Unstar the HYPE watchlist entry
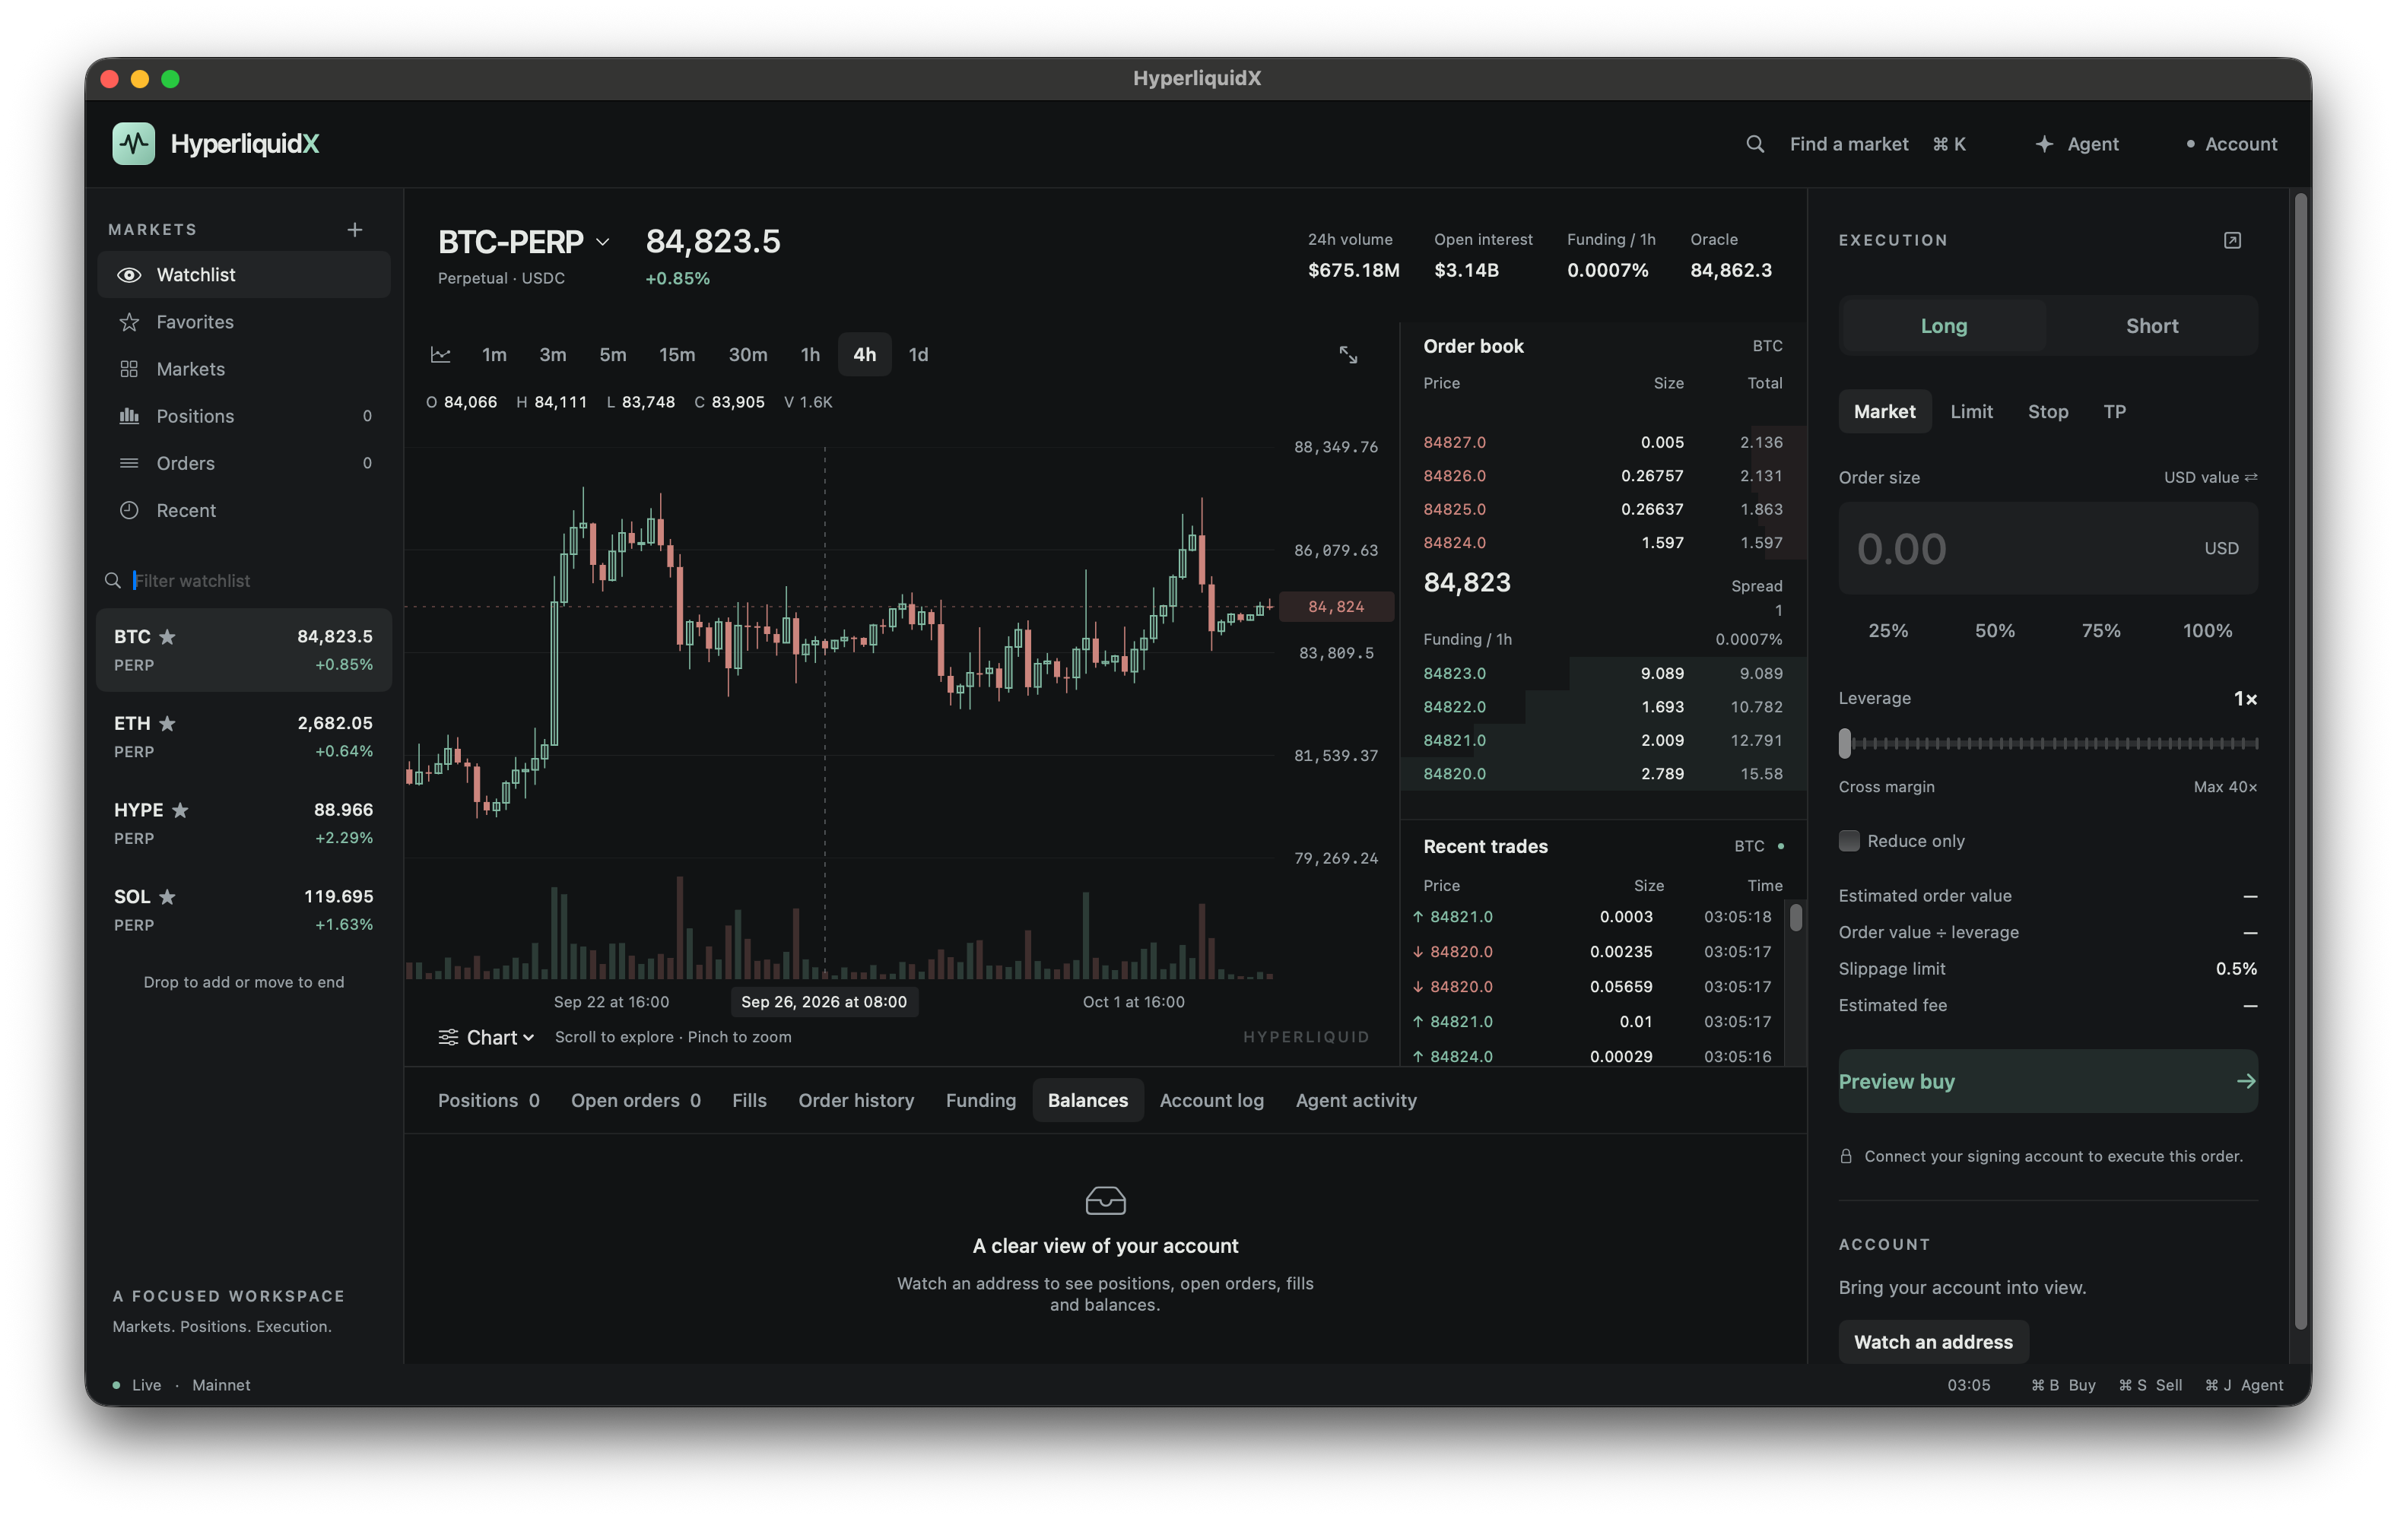The height and width of the screenshot is (1519, 2397). (180, 809)
